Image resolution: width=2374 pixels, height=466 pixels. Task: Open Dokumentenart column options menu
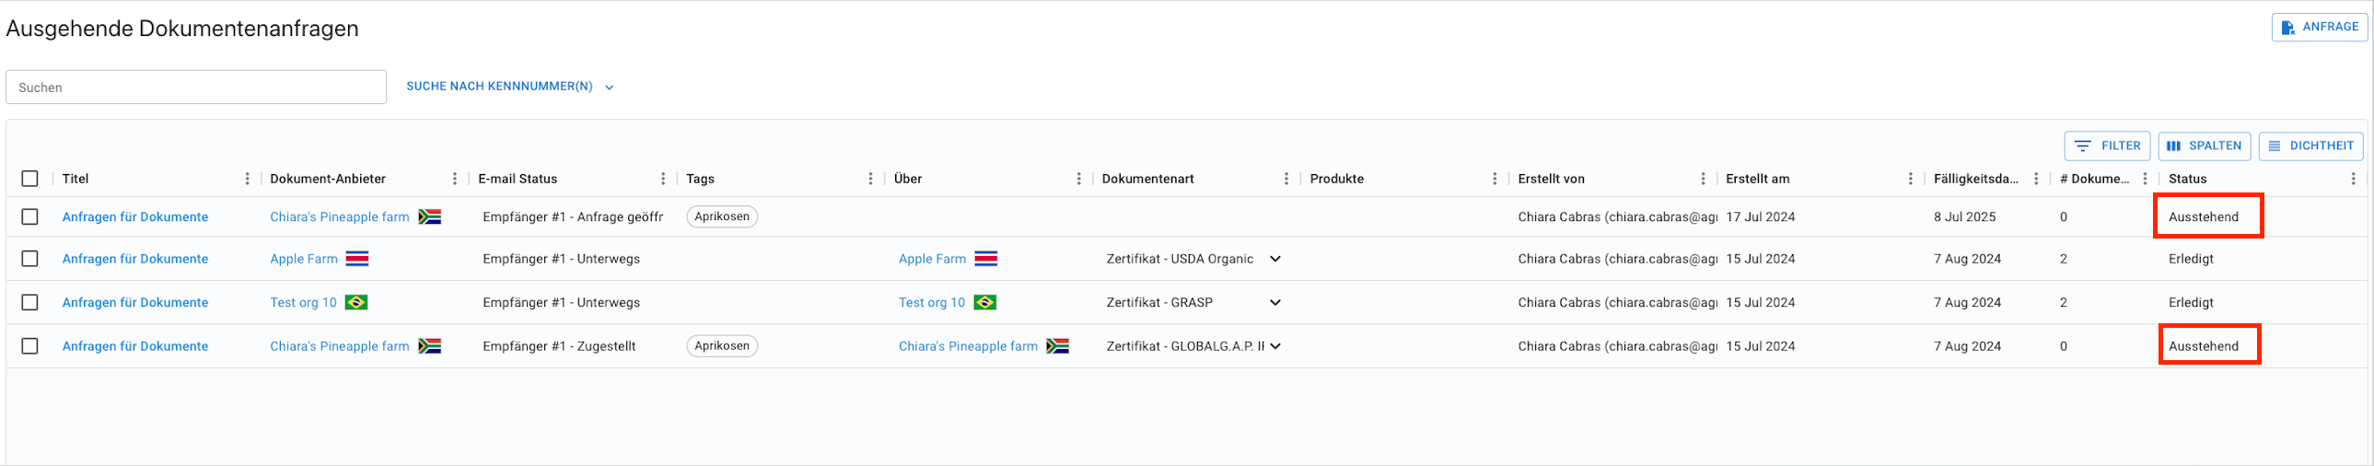coord(1286,179)
